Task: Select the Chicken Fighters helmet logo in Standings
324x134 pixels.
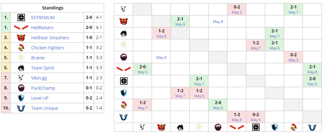Action: (21, 48)
